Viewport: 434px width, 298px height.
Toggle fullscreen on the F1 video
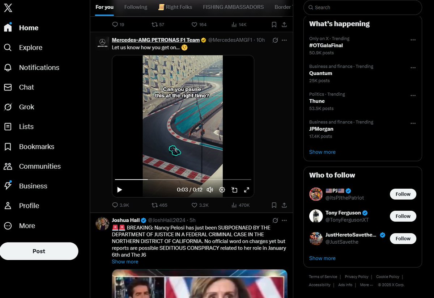coord(247,189)
